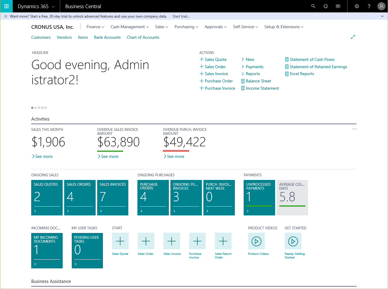
Task: Go to Customers list
Action: (x=41, y=37)
